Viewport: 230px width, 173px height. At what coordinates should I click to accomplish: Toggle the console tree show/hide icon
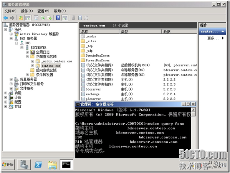coord(28,18)
